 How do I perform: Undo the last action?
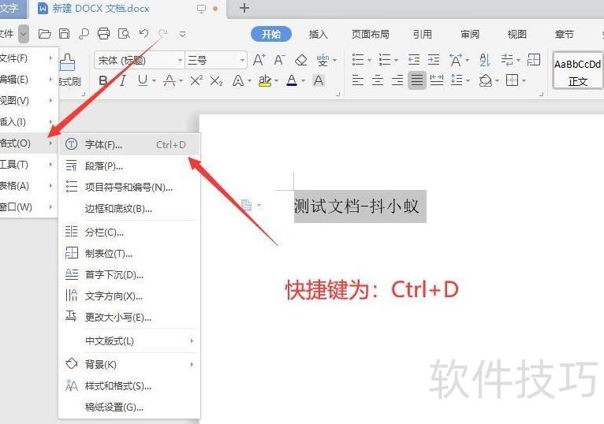(x=144, y=34)
